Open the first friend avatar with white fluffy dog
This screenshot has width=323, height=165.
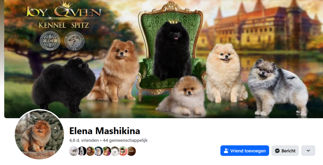[74, 151]
